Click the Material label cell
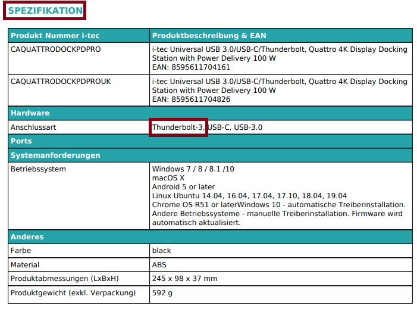Image resolution: width=417 pixels, height=309 pixels. point(79,265)
